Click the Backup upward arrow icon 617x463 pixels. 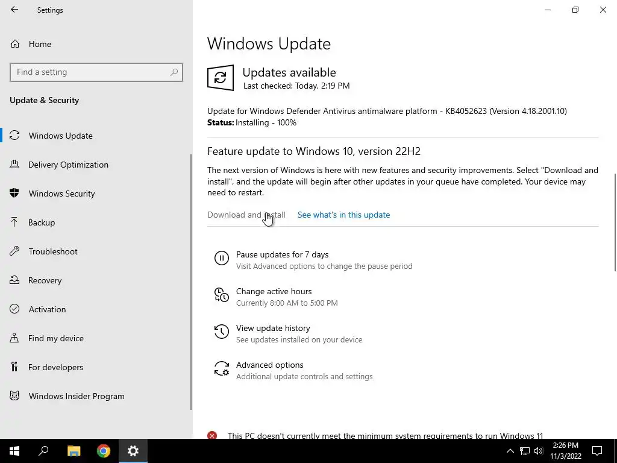(14, 222)
